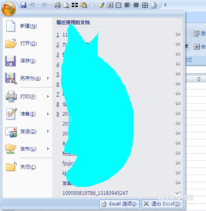Pin recent document 8 to the list
Screen dimensions: 206x211
pyautogui.click(x=177, y=104)
